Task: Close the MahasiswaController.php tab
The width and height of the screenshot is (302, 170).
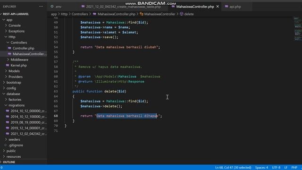Action: click(x=218, y=6)
